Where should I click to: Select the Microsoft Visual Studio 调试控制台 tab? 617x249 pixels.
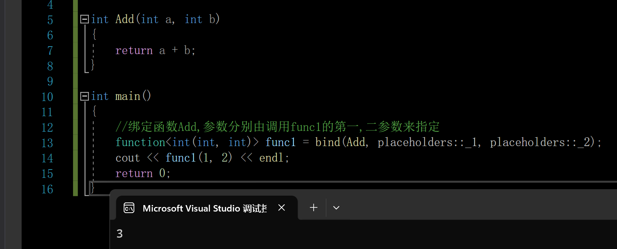(204, 208)
